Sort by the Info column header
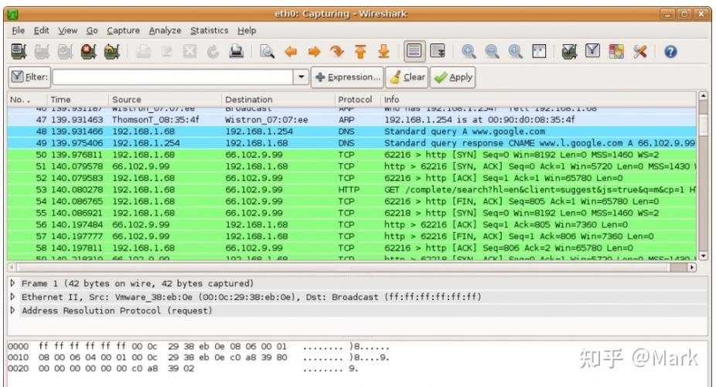Viewport: 716px width, 387px height. [x=538, y=99]
